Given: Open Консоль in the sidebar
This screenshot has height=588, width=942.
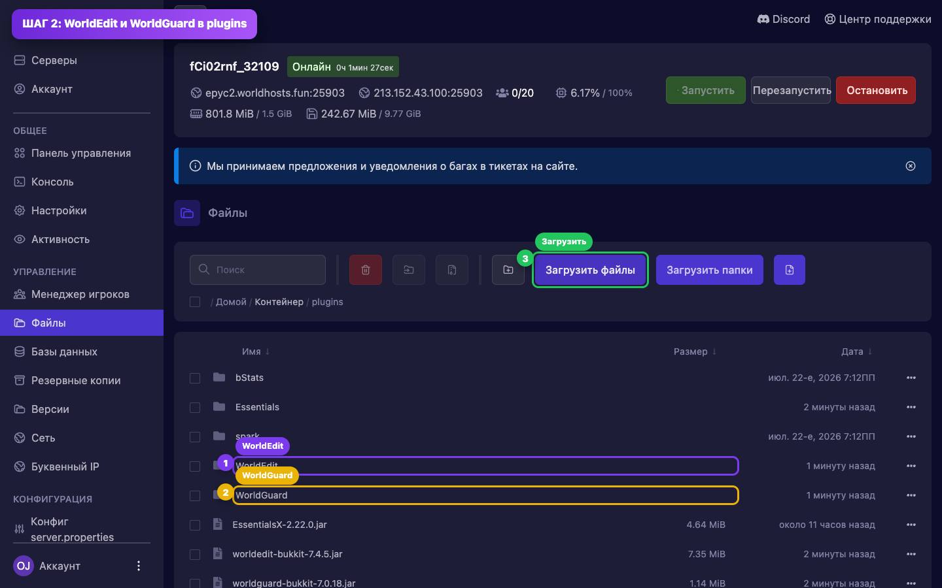Looking at the screenshot, I should click(x=82, y=182).
